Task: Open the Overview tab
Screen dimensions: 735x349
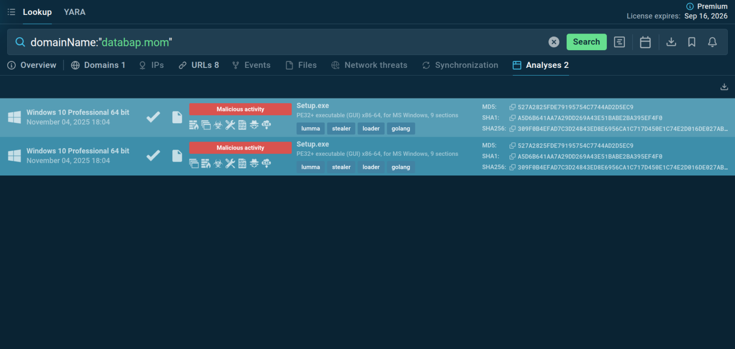Action: point(32,65)
